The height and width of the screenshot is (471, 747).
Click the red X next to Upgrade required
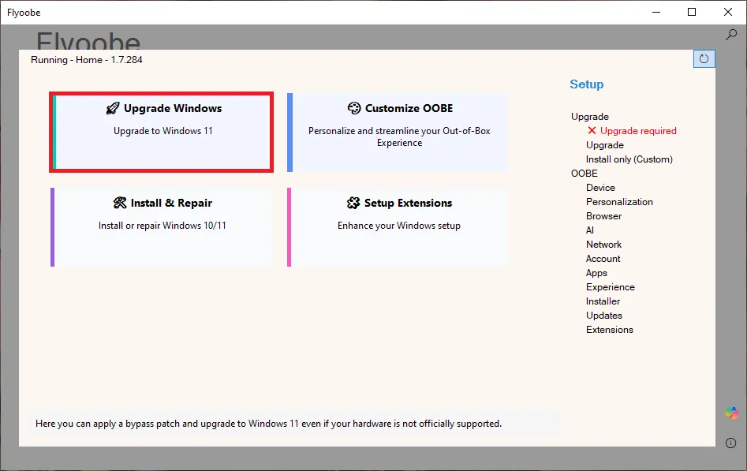click(592, 130)
